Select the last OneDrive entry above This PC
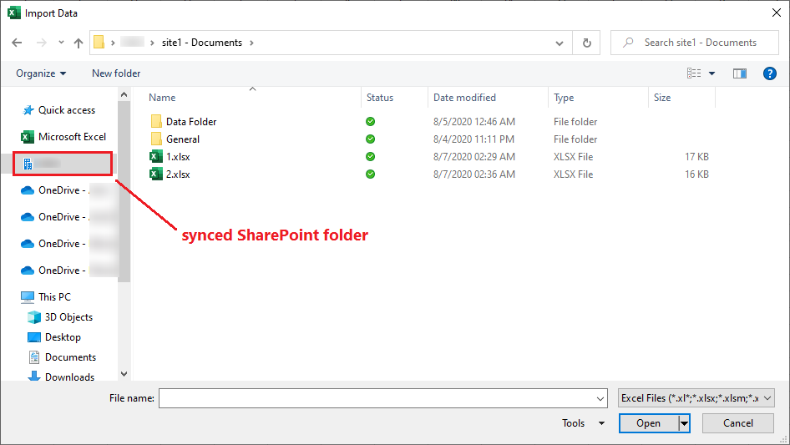 (x=53, y=271)
